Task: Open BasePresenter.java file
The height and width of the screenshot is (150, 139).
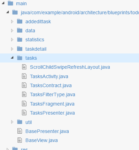Action: 47,131
